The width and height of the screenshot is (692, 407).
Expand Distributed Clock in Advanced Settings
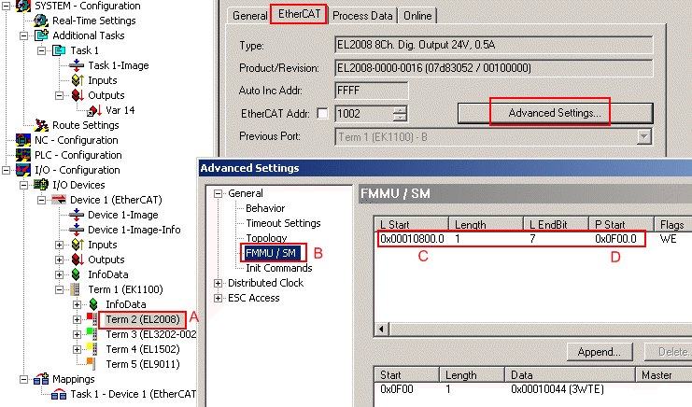pos(218,283)
